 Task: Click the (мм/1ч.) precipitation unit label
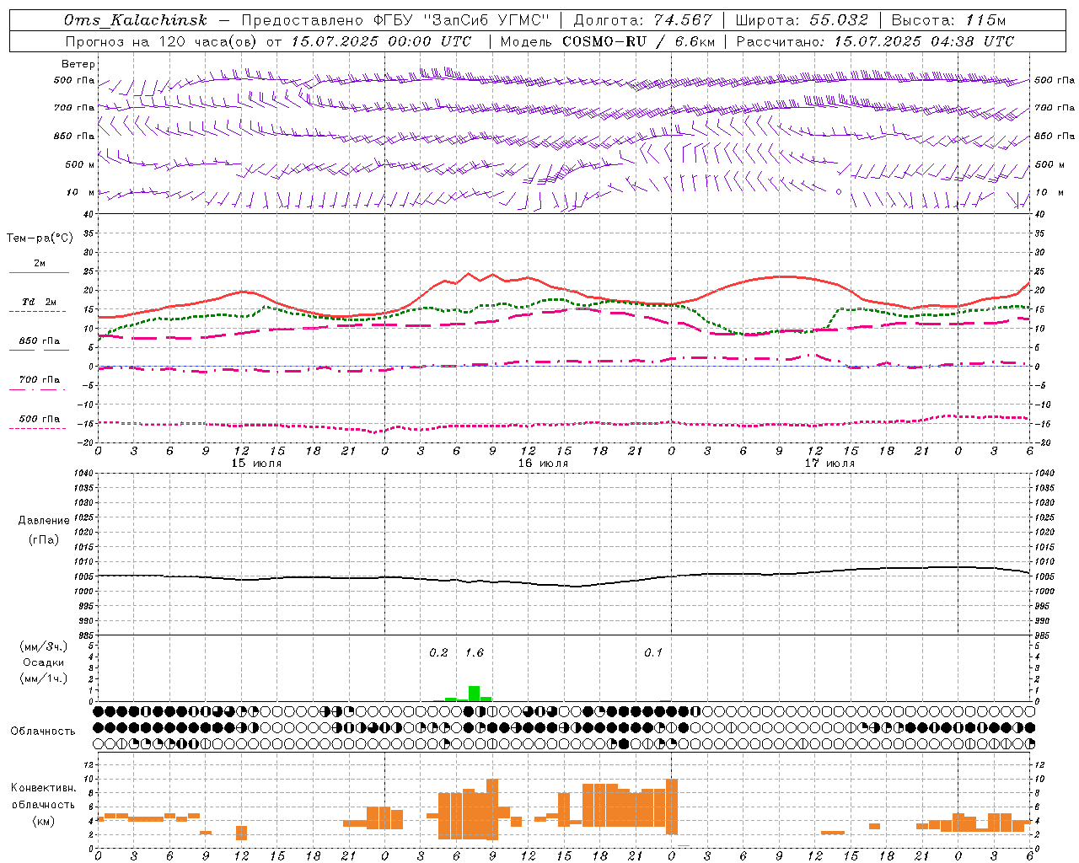(43, 678)
